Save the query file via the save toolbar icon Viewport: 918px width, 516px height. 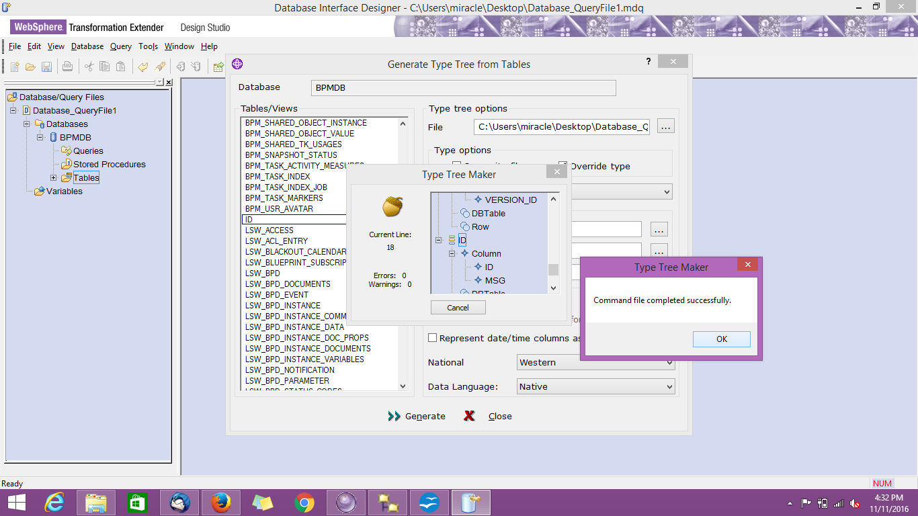coord(47,66)
